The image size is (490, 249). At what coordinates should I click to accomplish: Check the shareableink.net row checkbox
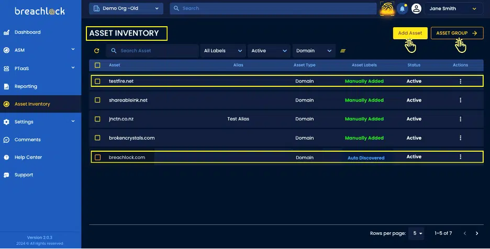(x=97, y=100)
